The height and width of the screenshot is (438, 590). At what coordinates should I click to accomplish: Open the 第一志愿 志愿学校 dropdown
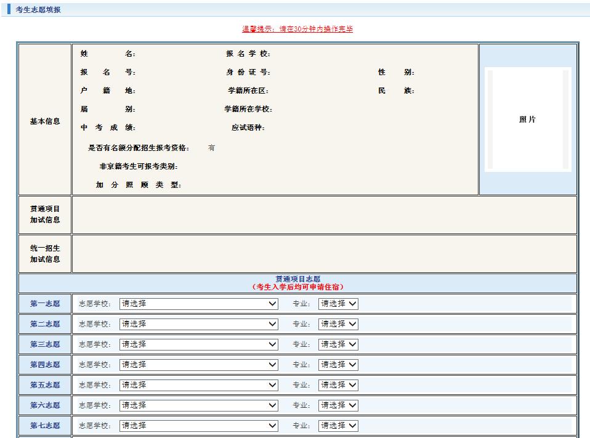pos(199,304)
